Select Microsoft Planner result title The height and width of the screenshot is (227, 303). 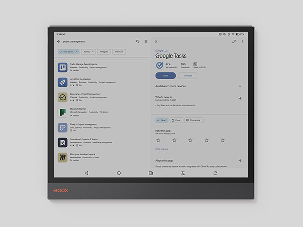coord(78,109)
